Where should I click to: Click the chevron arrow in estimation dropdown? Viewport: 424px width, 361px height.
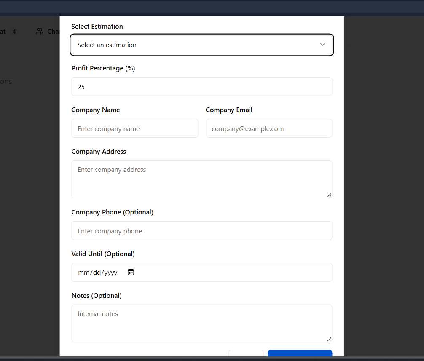(322, 45)
